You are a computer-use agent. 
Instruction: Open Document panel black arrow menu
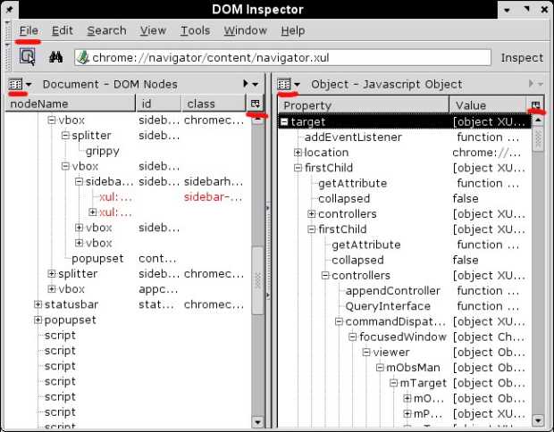click(x=250, y=84)
